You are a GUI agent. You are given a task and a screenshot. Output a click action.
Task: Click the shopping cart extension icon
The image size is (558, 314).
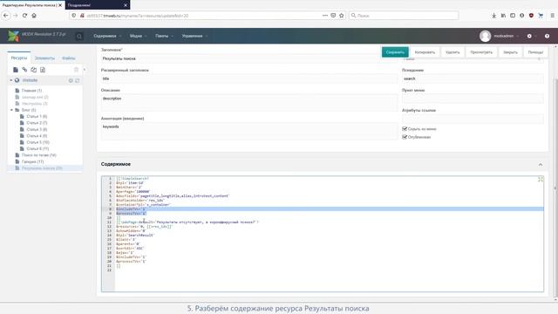point(541,16)
